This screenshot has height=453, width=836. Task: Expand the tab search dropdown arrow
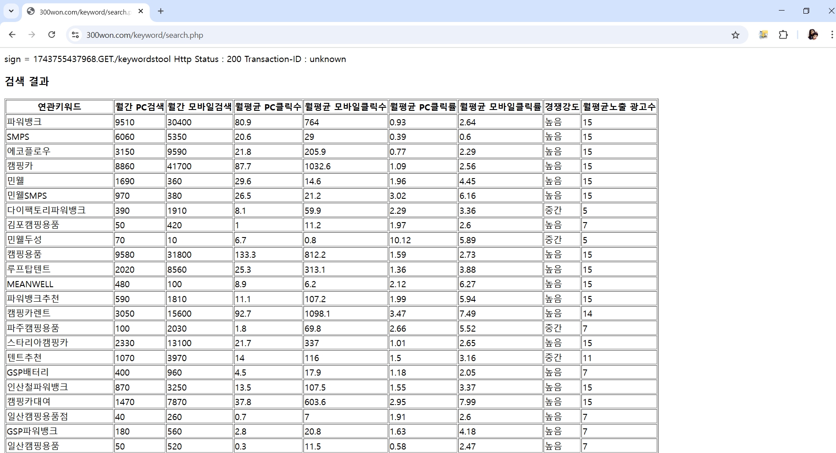11,11
